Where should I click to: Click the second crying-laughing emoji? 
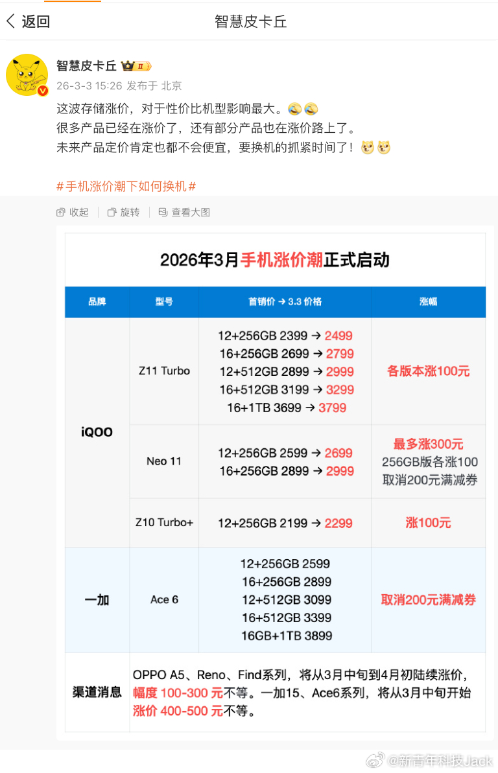311,108
